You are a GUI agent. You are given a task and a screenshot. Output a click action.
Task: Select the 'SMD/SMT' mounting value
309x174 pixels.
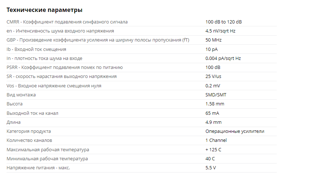(216, 95)
